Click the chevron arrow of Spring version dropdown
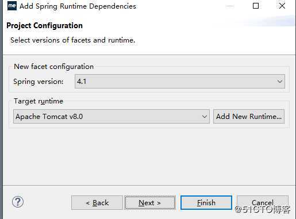The image size is (296, 219). click(280, 82)
